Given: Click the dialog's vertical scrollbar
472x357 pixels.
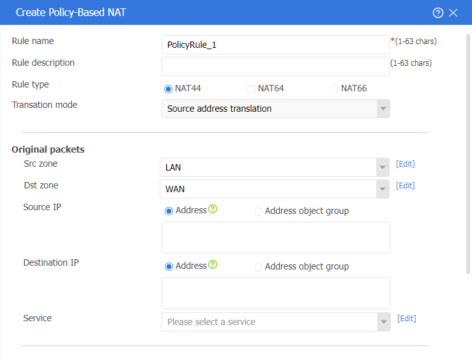Looking at the screenshot, I should 468,153.
